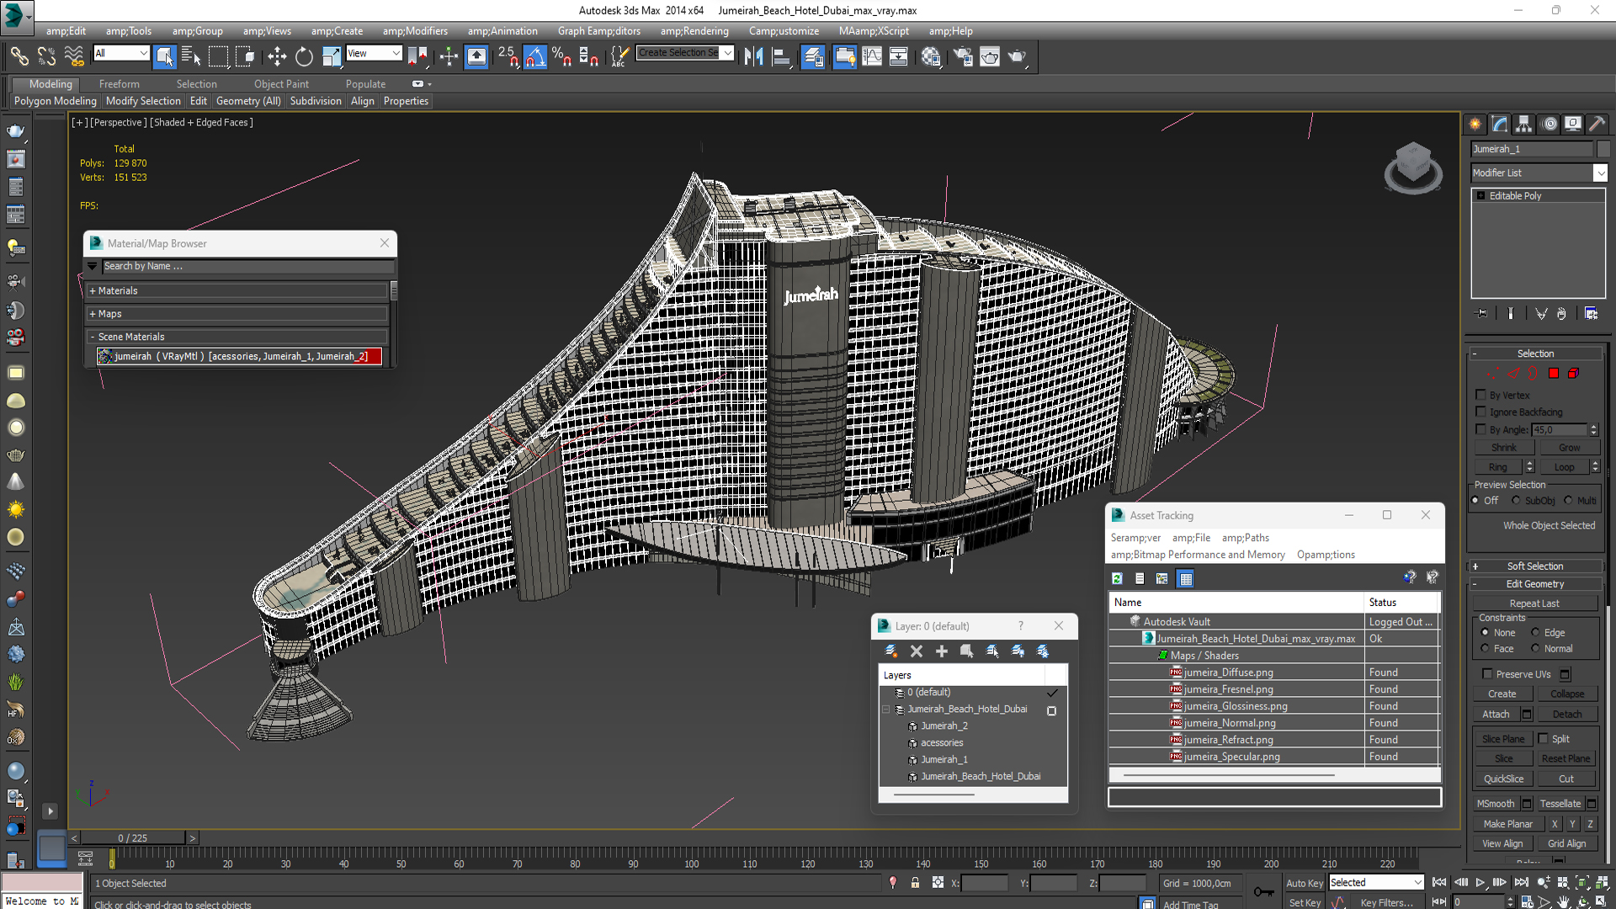The height and width of the screenshot is (909, 1616).
Task: Click Table View icon in Asset Tracking
Action: 1186,579
